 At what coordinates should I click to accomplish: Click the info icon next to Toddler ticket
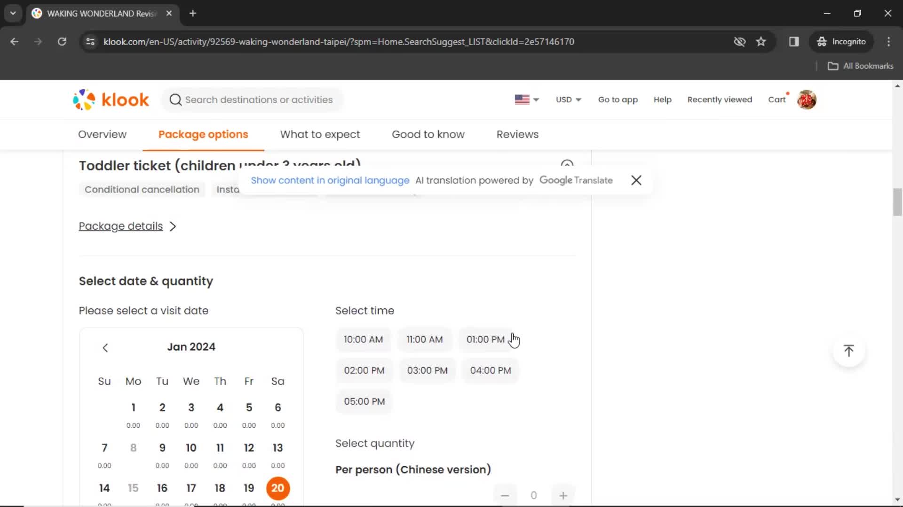[566, 163]
